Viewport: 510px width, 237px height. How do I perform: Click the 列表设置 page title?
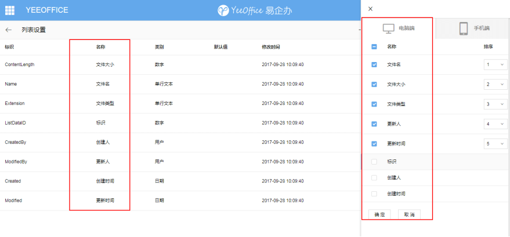(x=34, y=30)
